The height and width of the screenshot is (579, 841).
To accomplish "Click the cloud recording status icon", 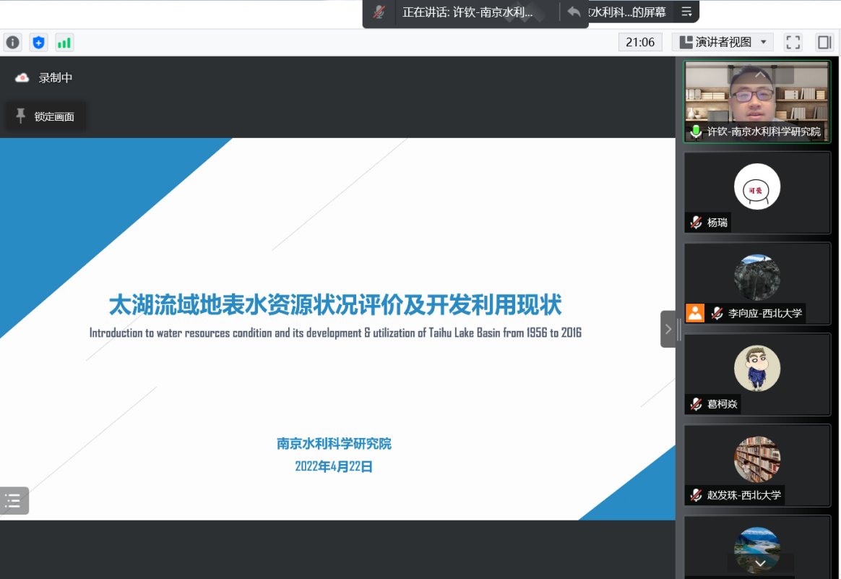I will pyautogui.click(x=22, y=78).
